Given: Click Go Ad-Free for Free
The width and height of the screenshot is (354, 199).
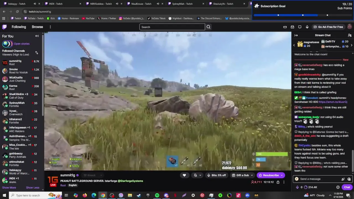Looking at the screenshot, I should click(x=328, y=27).
